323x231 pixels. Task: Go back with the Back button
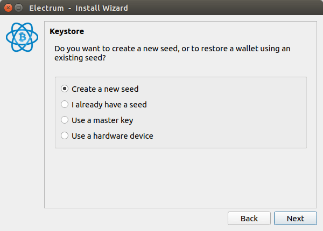tap(249, 219)
